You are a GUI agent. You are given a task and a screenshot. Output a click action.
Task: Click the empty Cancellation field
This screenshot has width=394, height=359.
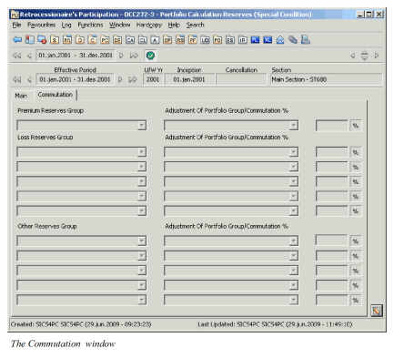[x=241, y=79]
